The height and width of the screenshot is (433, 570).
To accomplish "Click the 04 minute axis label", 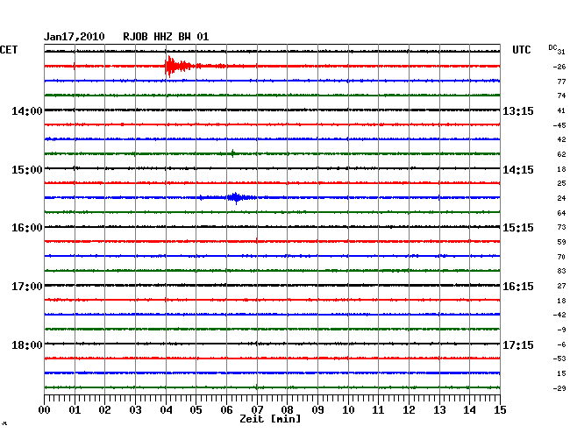I will click(166, 409).
